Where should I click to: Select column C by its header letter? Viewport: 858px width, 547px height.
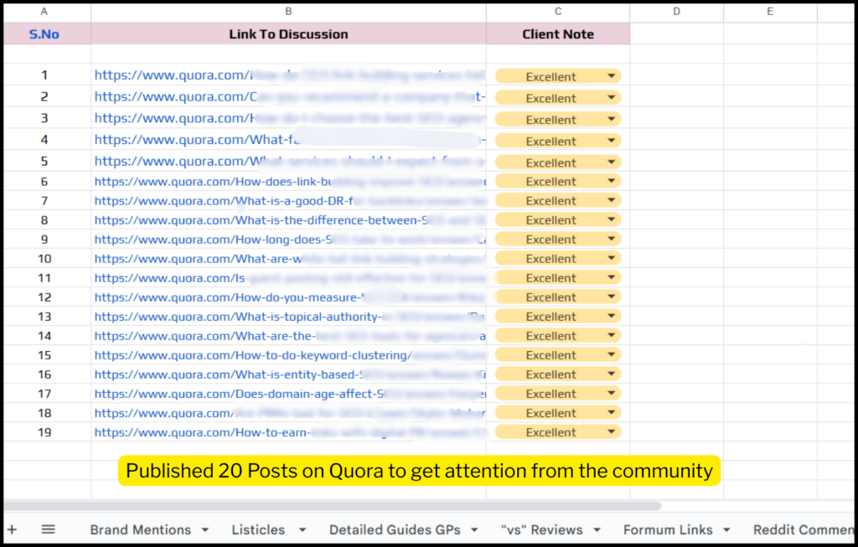(x=558, y=12)
